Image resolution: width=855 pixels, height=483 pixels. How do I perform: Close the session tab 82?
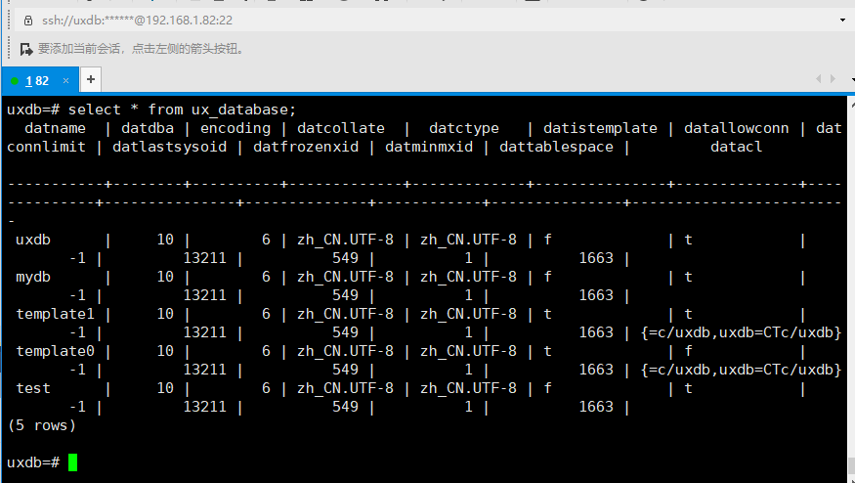[66, 80]
